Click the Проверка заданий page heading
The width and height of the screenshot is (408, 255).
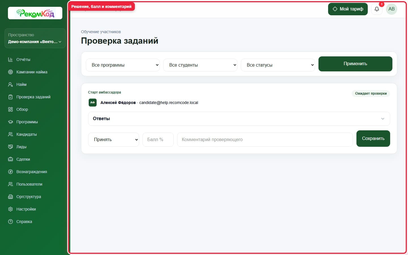click(x=120, y=41)
